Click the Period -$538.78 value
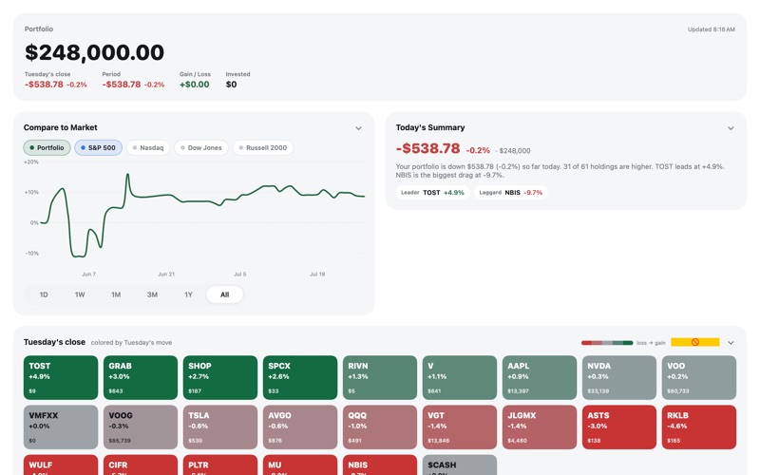Image resolution: width=760 pixels, height=475 pixels. coord(122,85)
